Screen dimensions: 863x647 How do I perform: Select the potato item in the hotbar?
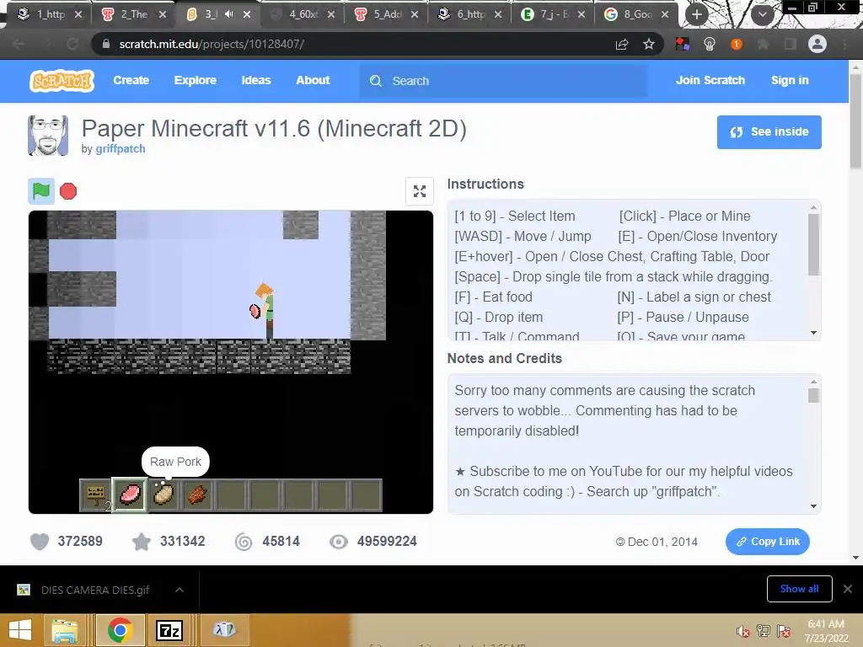163,495
